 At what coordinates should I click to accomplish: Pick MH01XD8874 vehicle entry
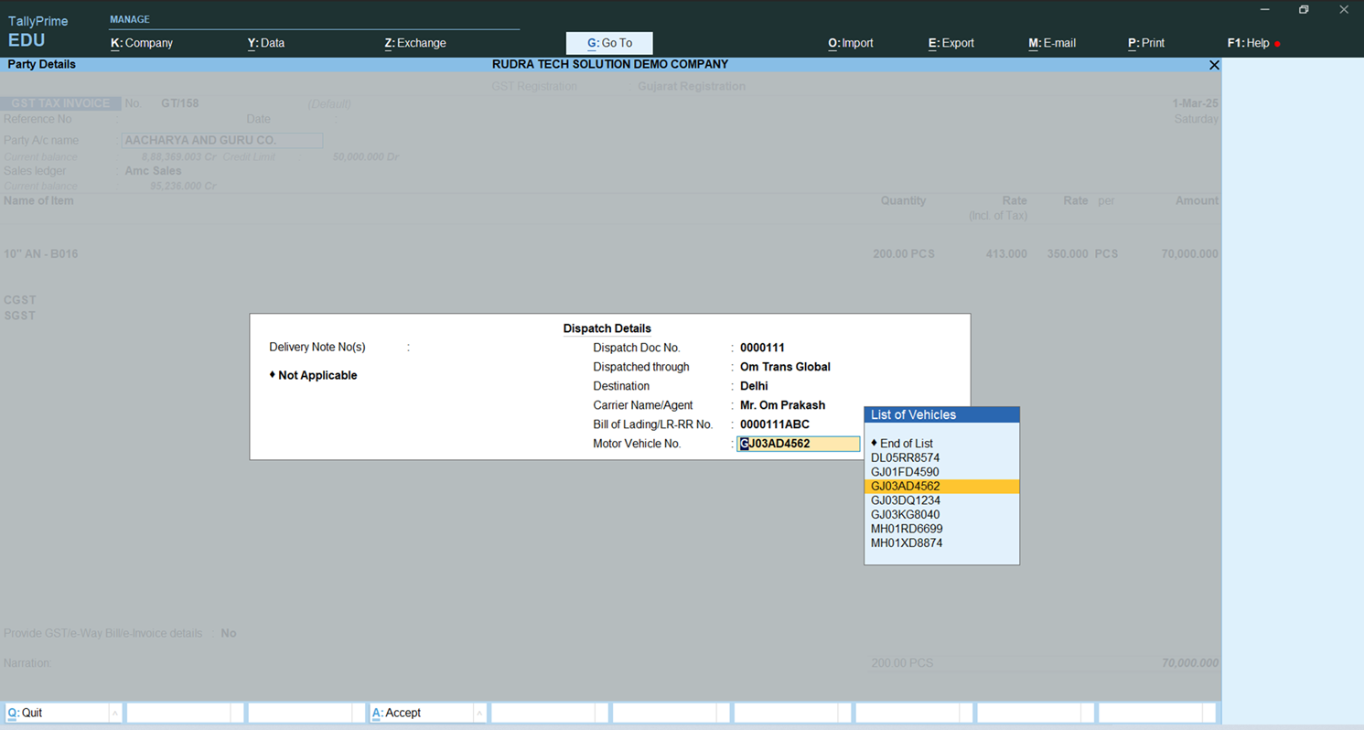coord(905,542)
